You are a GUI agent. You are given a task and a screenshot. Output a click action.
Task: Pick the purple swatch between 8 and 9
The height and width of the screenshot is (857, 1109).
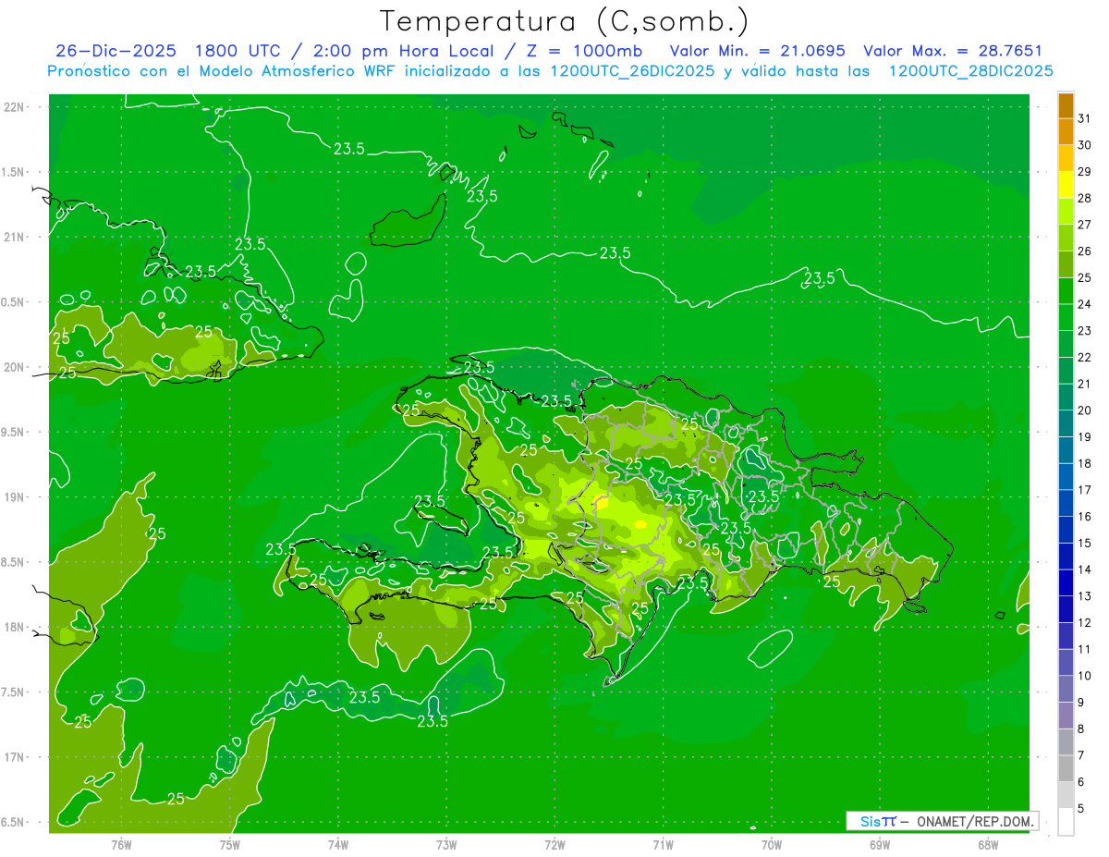click(1066, 716)
